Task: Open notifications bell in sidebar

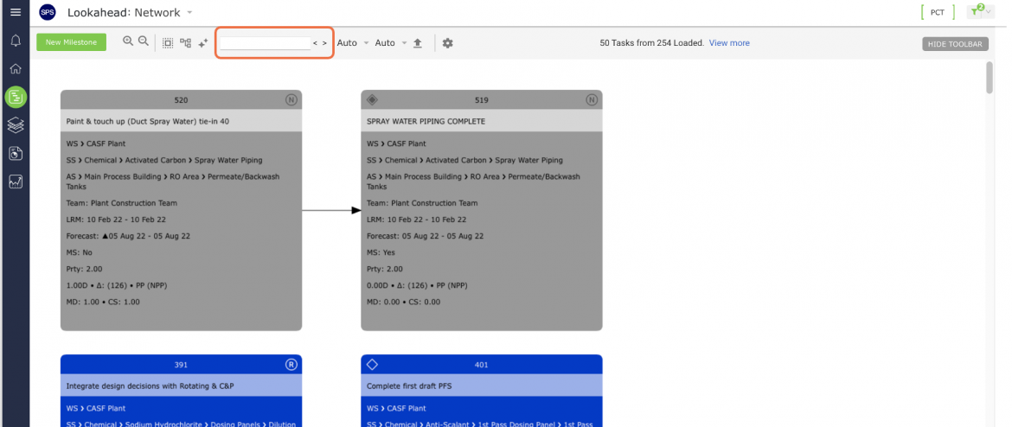Action: tap(16, 41)
